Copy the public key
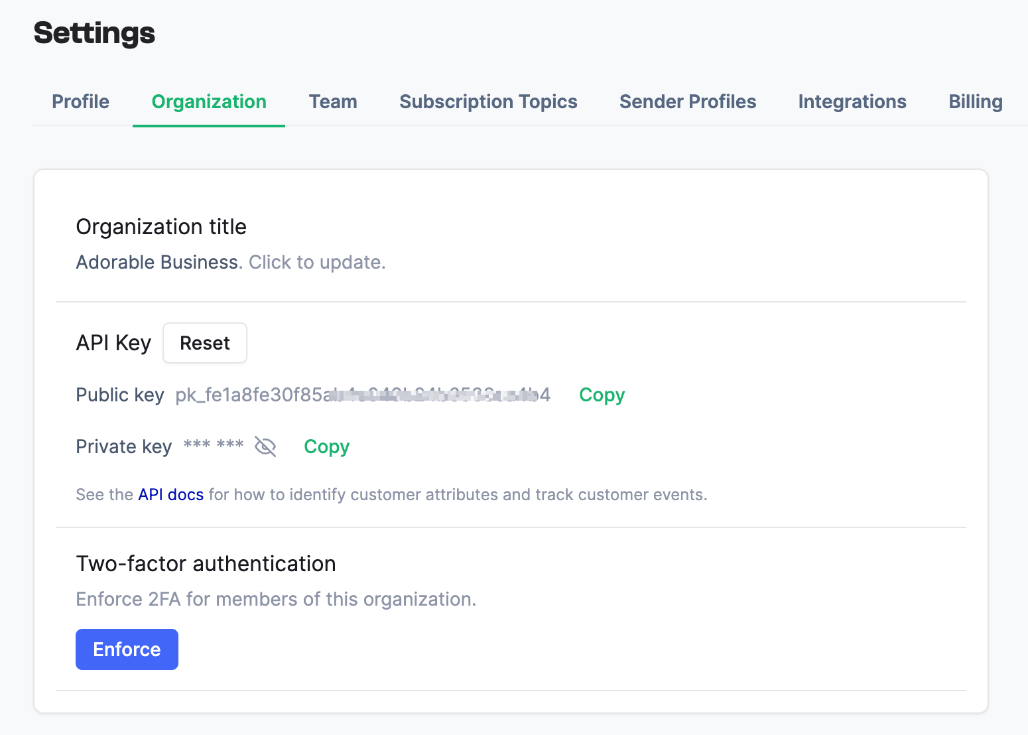 tap(602, 395)
